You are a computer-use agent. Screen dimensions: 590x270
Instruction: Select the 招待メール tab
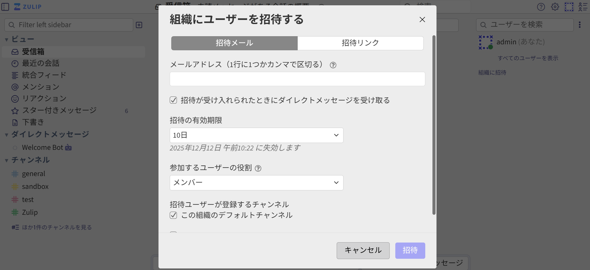pyautogui.click(x=234, y=43)
